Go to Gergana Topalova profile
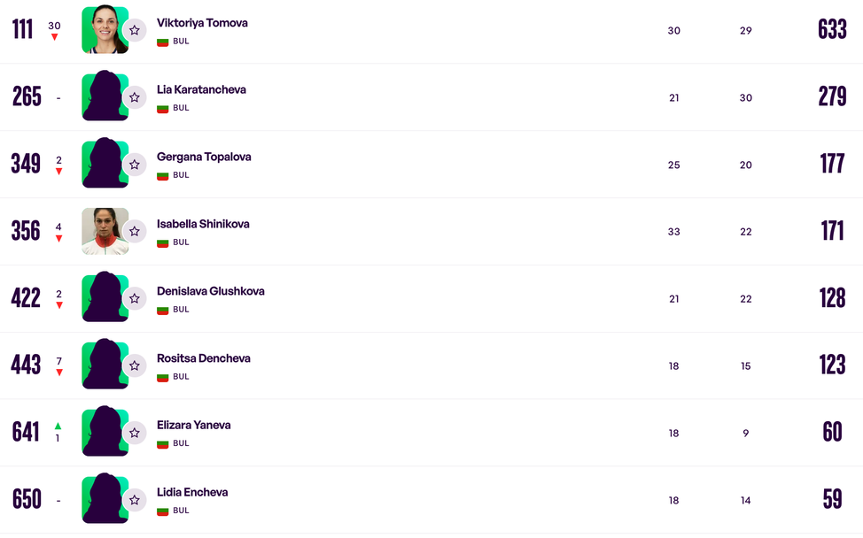The image size is (863, 538). click(204, 157)
